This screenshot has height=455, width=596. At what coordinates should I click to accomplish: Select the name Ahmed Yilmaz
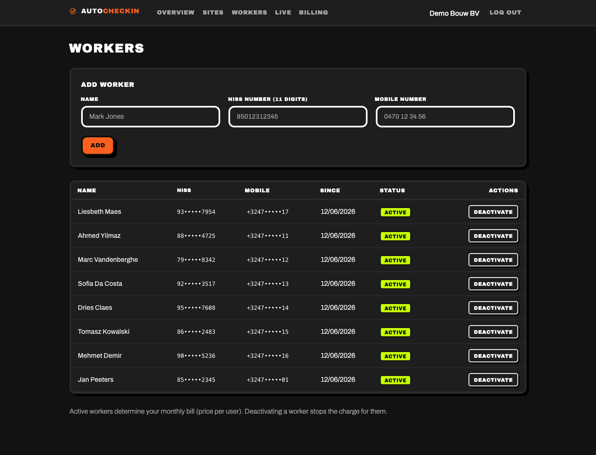(x=99, y=236)
